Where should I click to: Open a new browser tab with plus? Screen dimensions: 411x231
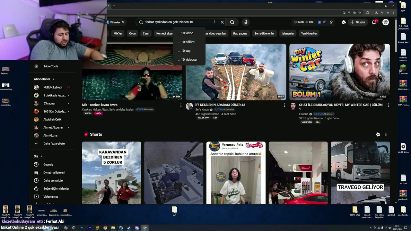[x=114, y=5]
